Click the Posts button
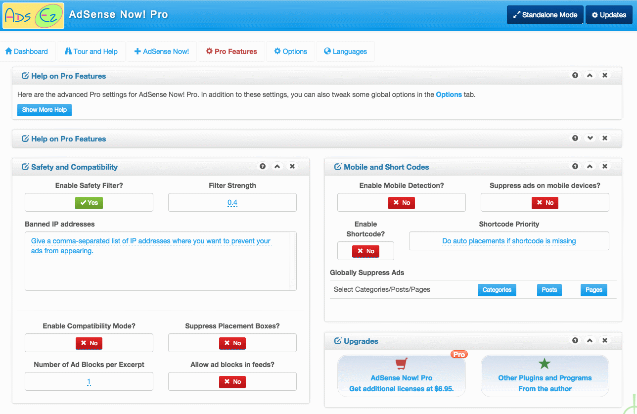This screenshot has height=414, width=637. pyautogui.click(x=549, y=290)
